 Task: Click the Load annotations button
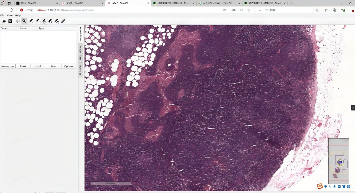pos(38,66)
